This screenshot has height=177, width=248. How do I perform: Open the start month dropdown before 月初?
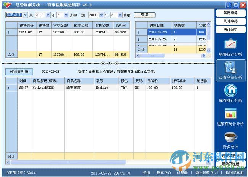[66, 15]
